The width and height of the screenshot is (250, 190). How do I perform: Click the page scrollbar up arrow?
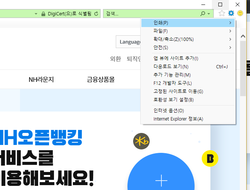coord(243,36)
